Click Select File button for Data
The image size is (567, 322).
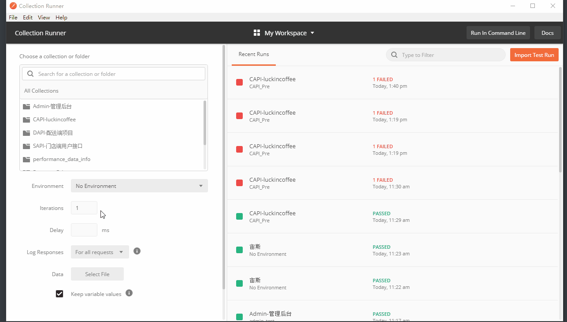[97, 274]
